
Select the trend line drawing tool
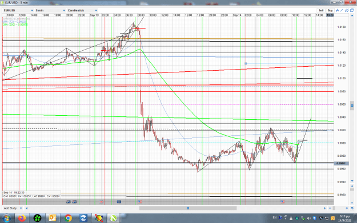(x=342, y=10)
